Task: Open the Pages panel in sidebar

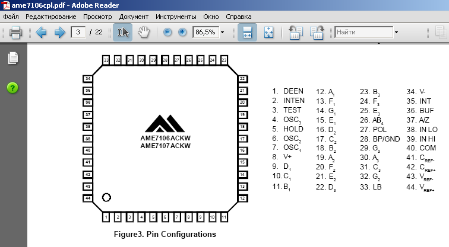Action: (13, 58)
